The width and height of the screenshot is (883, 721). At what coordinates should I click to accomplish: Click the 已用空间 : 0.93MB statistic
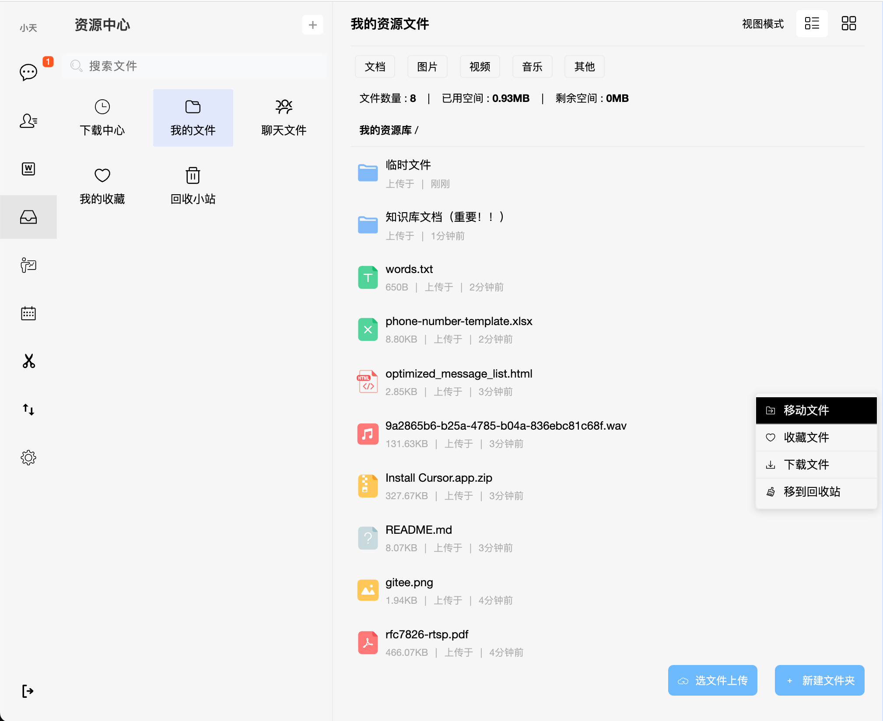pyautogui.click(x=486, y=98)
